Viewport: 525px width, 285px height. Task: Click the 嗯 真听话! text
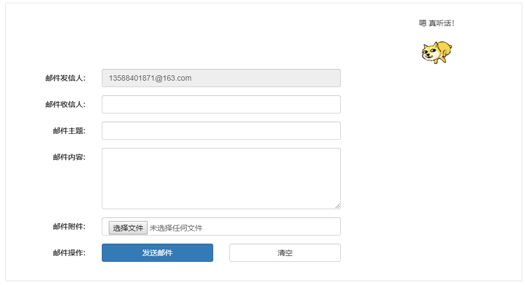pos(437,23)
